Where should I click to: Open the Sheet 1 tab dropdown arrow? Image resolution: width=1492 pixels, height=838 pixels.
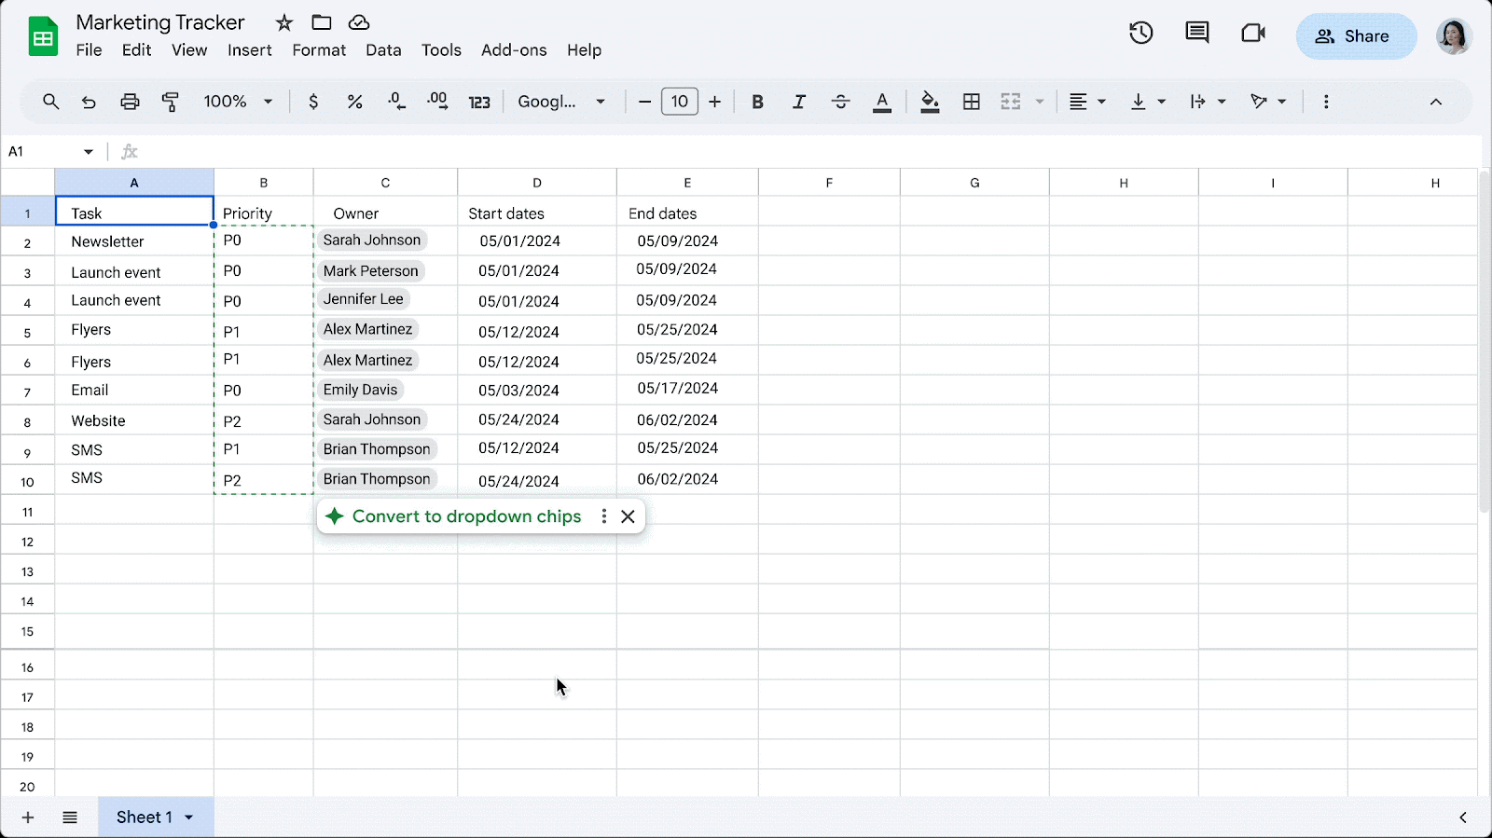click(189, 817)
